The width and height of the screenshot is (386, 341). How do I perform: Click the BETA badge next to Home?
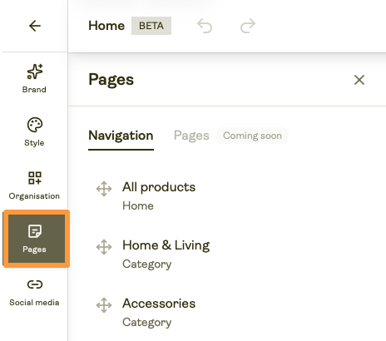tap(151, 26)
